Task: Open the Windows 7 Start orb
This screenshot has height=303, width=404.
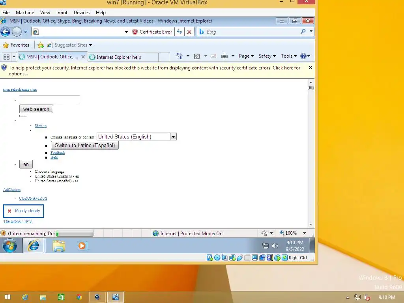Action: (9, 245)
